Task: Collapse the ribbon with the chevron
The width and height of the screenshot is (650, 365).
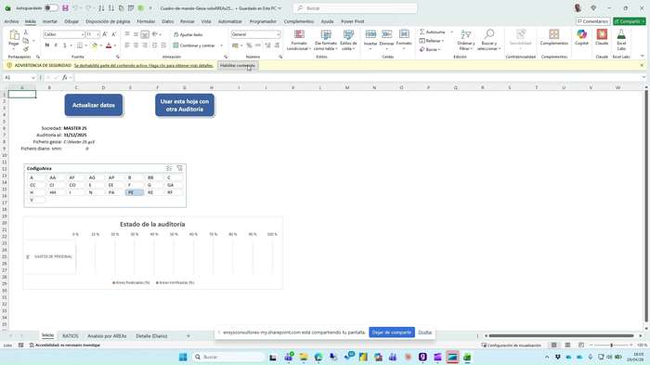Action: tap(643, 56)
